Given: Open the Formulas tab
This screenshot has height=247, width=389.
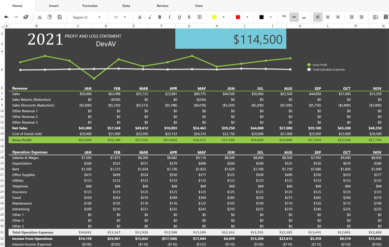Looking at the screenshot, I should 90,5.
